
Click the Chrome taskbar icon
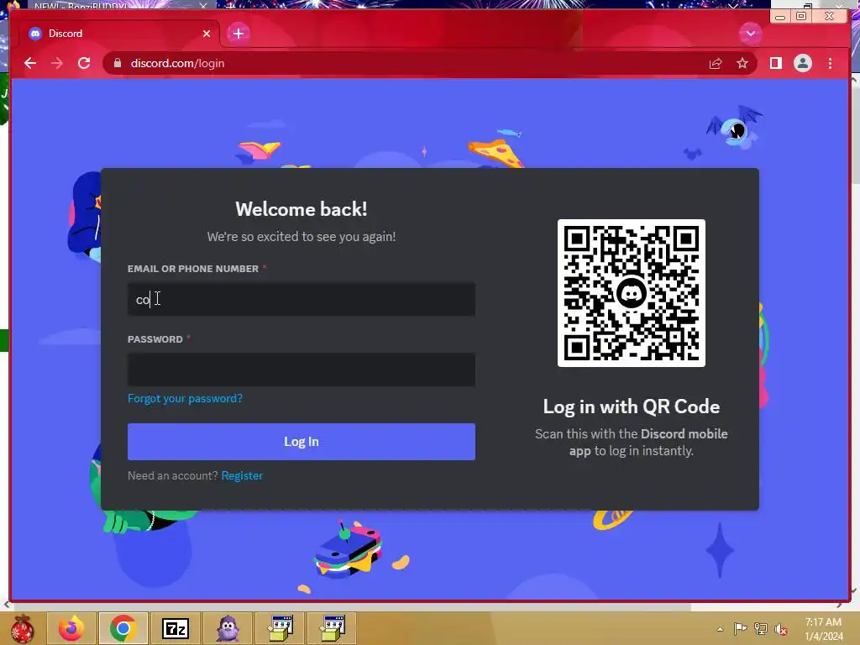click(123, 628)
